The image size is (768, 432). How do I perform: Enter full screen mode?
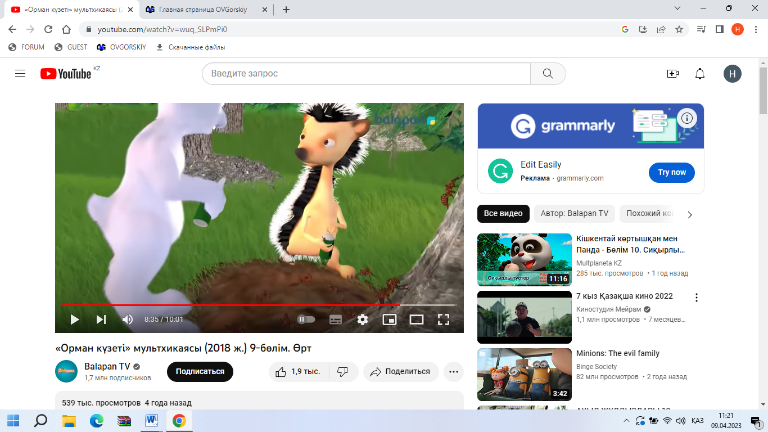444,319
